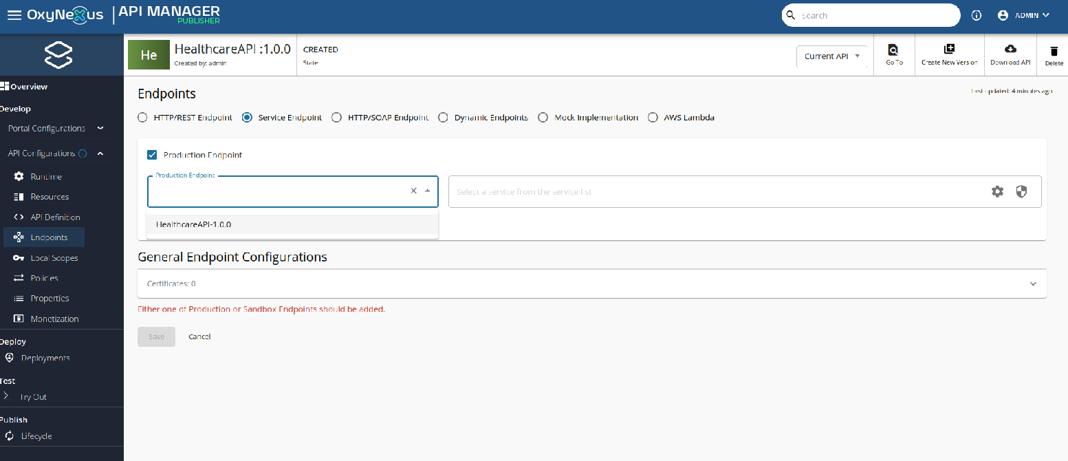This screenshot has height=461, width=1068.
Task: Expand the Try Out chevron
Action: [6, 396]
